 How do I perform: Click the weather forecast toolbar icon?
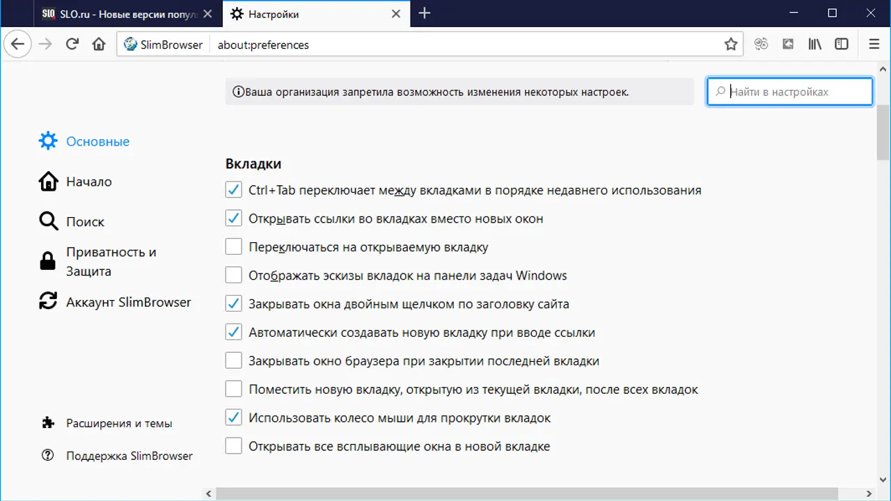pyautogui.click(x=788, y=45)
